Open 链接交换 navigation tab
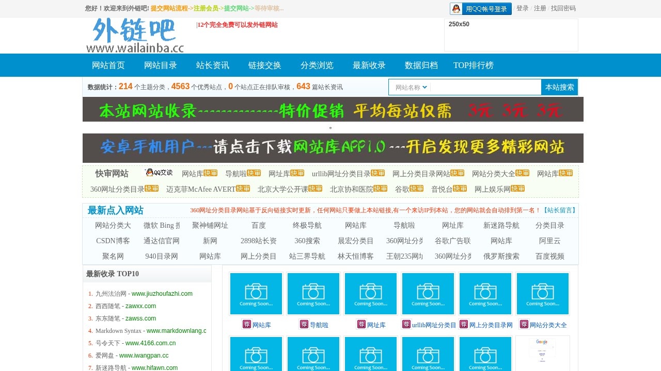 tap(265, 65)
